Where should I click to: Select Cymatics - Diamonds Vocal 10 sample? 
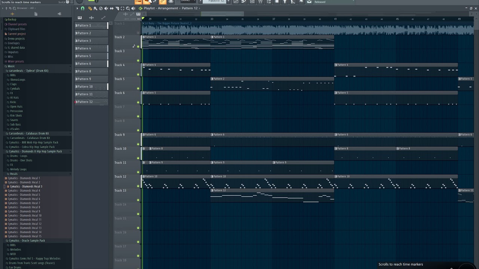coord(25,216)
